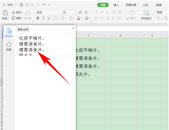169x130 pixels.
Task: Toggle Italic formatting
Action: pyautogui.click(x=43, y=18)
